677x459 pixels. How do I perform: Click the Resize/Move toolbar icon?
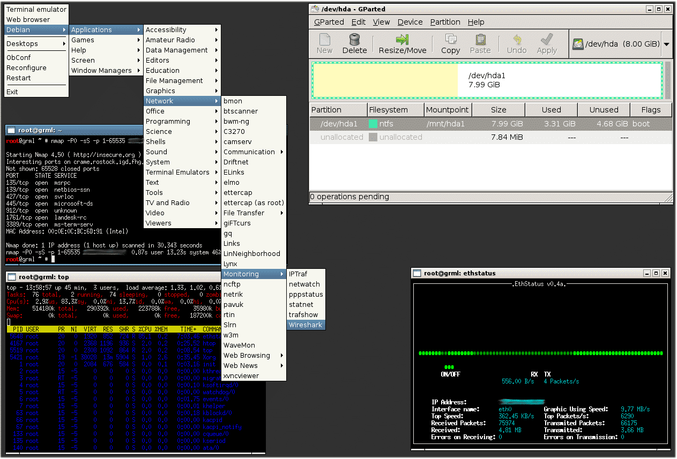click(403, 40)
